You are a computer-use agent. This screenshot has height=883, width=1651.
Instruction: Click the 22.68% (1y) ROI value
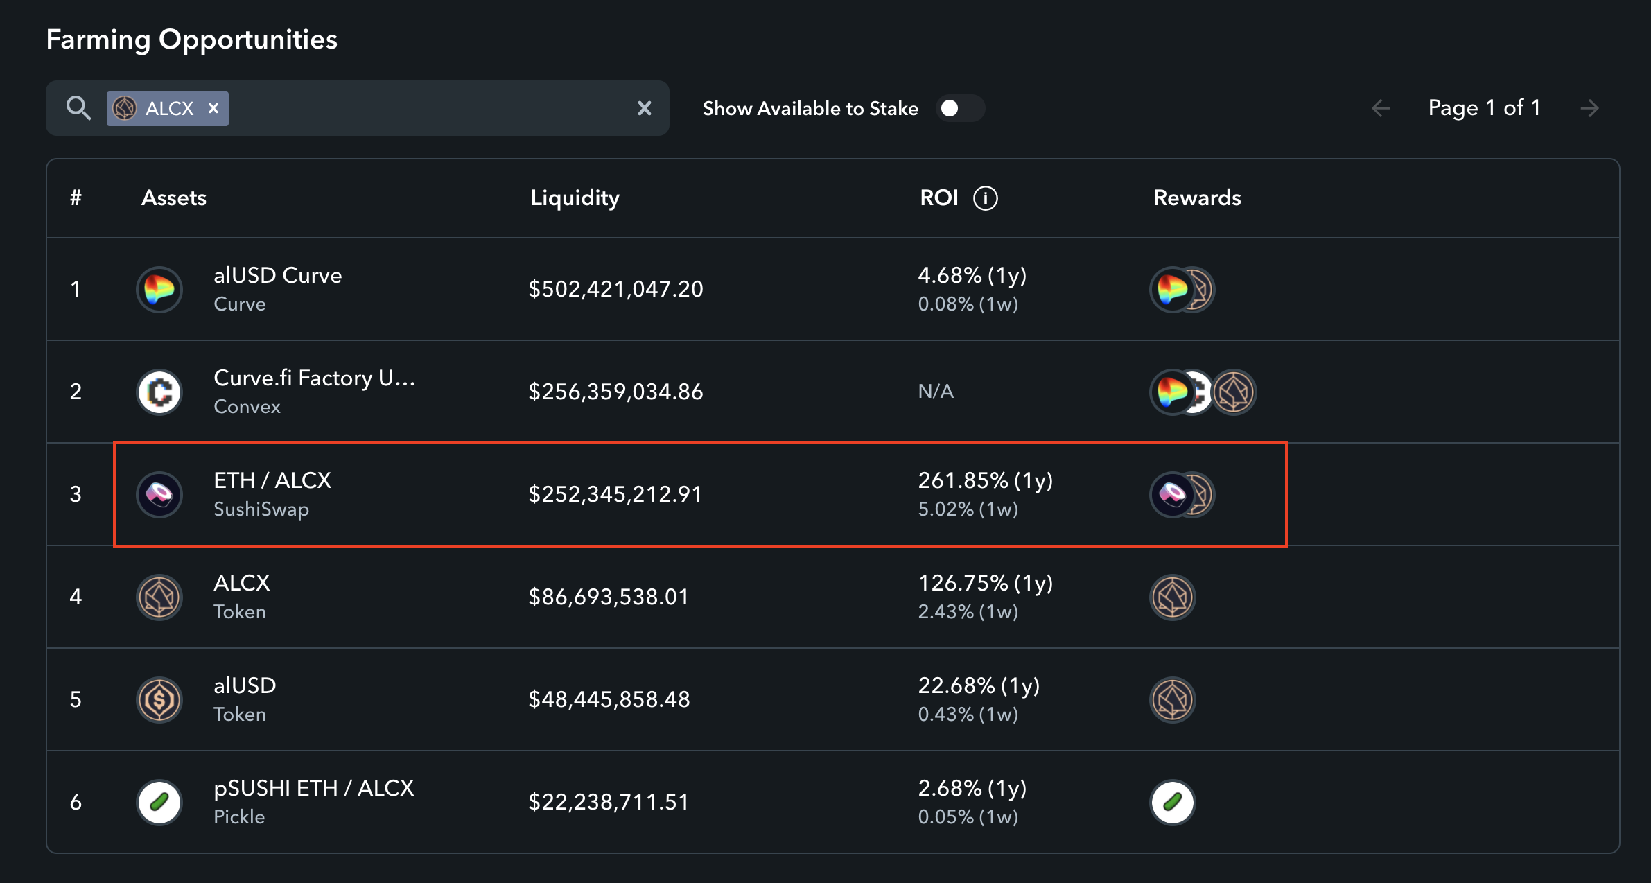tap(979, 686)
